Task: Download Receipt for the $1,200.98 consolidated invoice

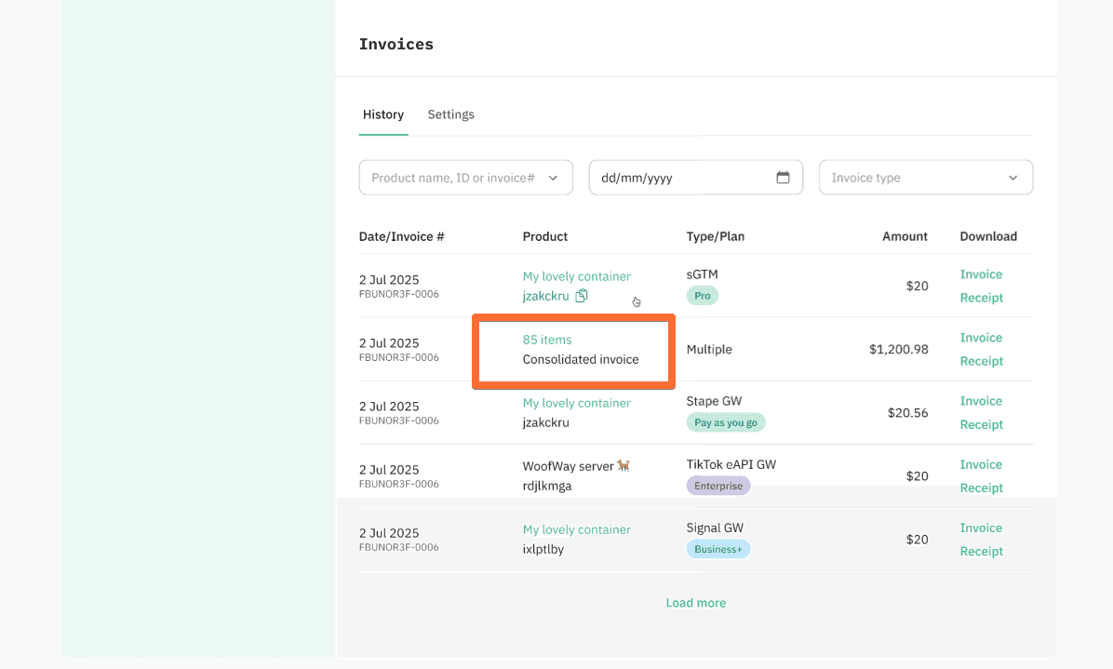Action: [981, 361]
